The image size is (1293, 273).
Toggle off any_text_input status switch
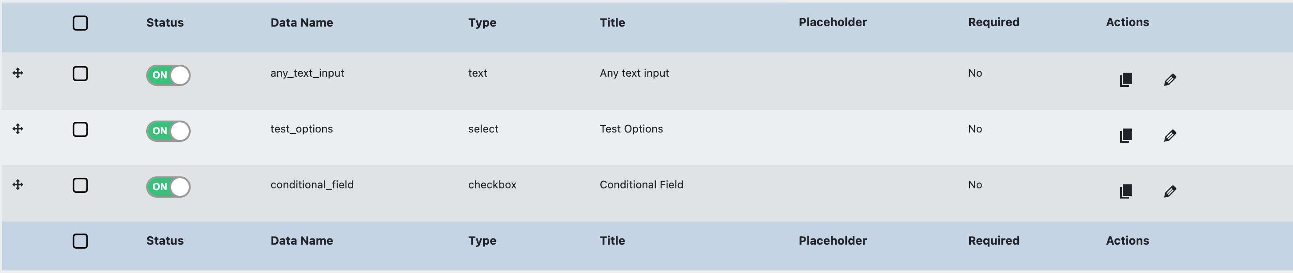coord(168,75)
